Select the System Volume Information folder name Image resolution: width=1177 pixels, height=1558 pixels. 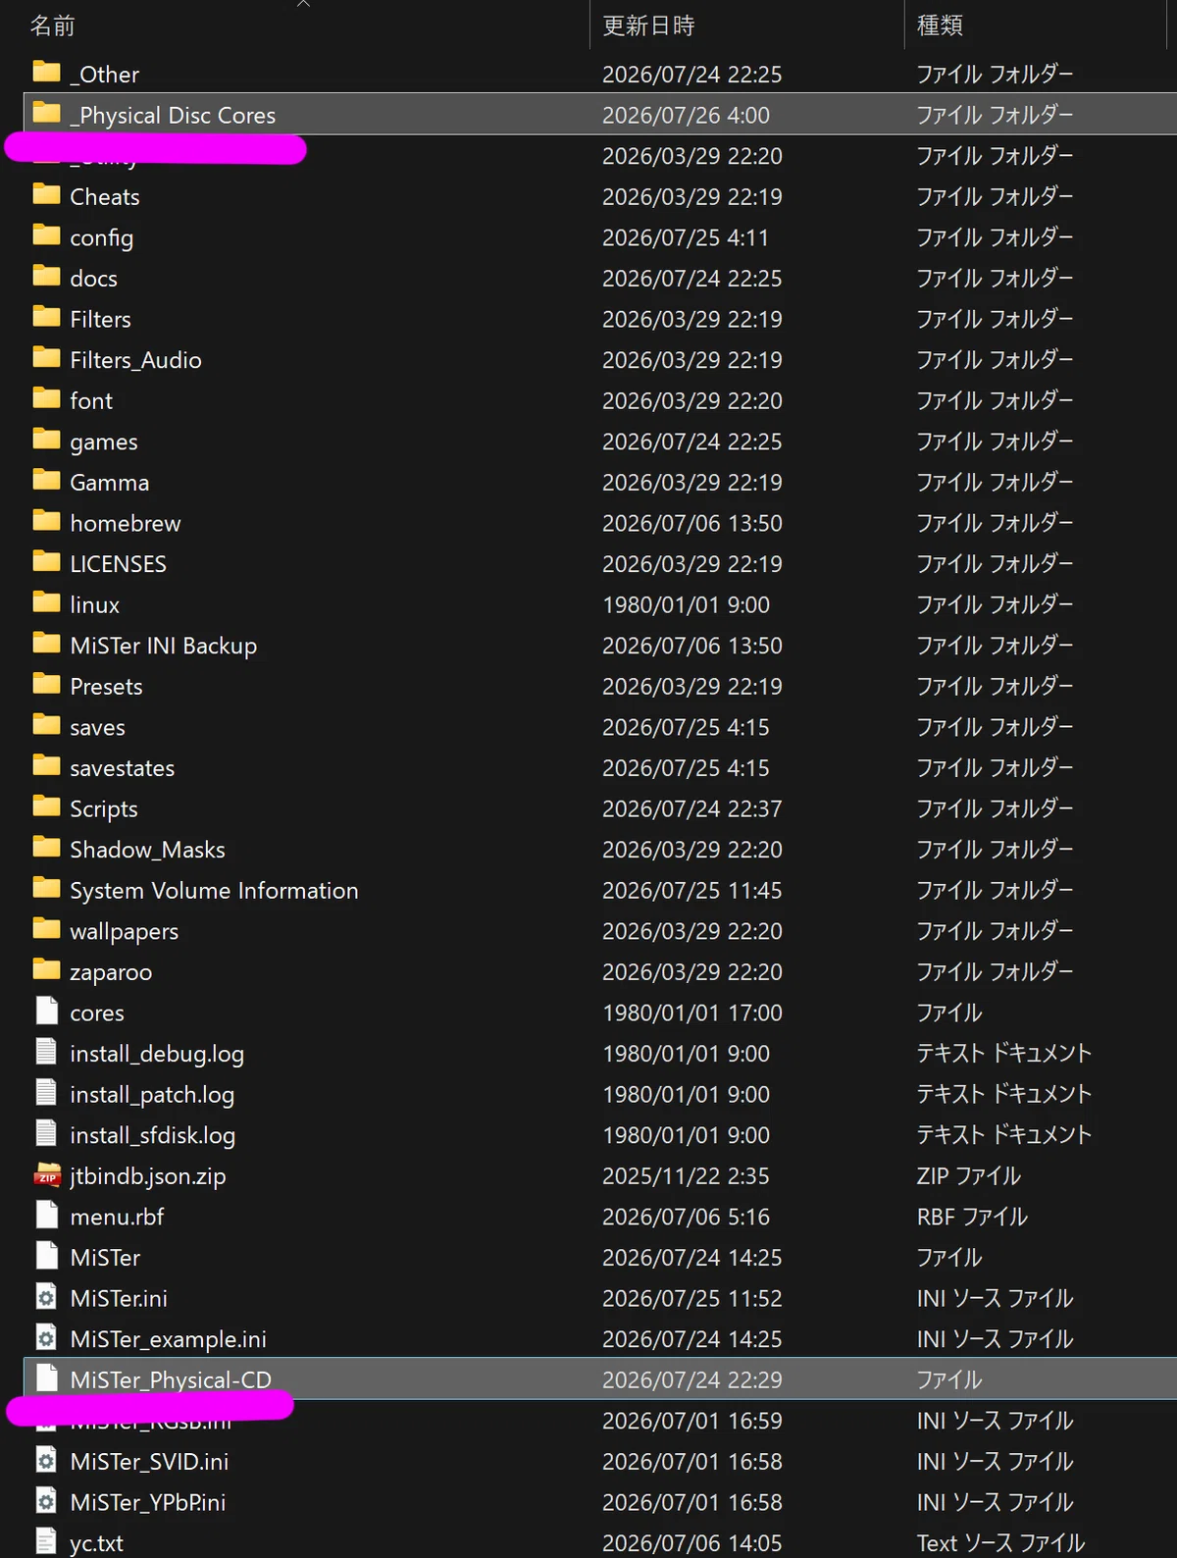click(x=214, y=891)
